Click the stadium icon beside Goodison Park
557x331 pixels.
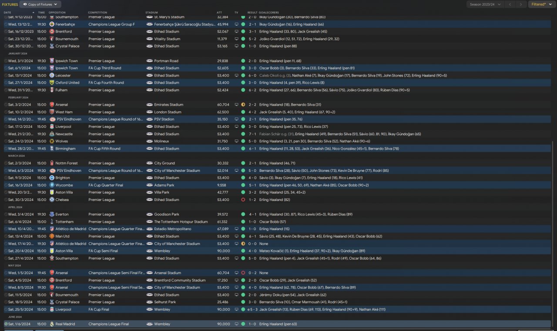point(149,214)
